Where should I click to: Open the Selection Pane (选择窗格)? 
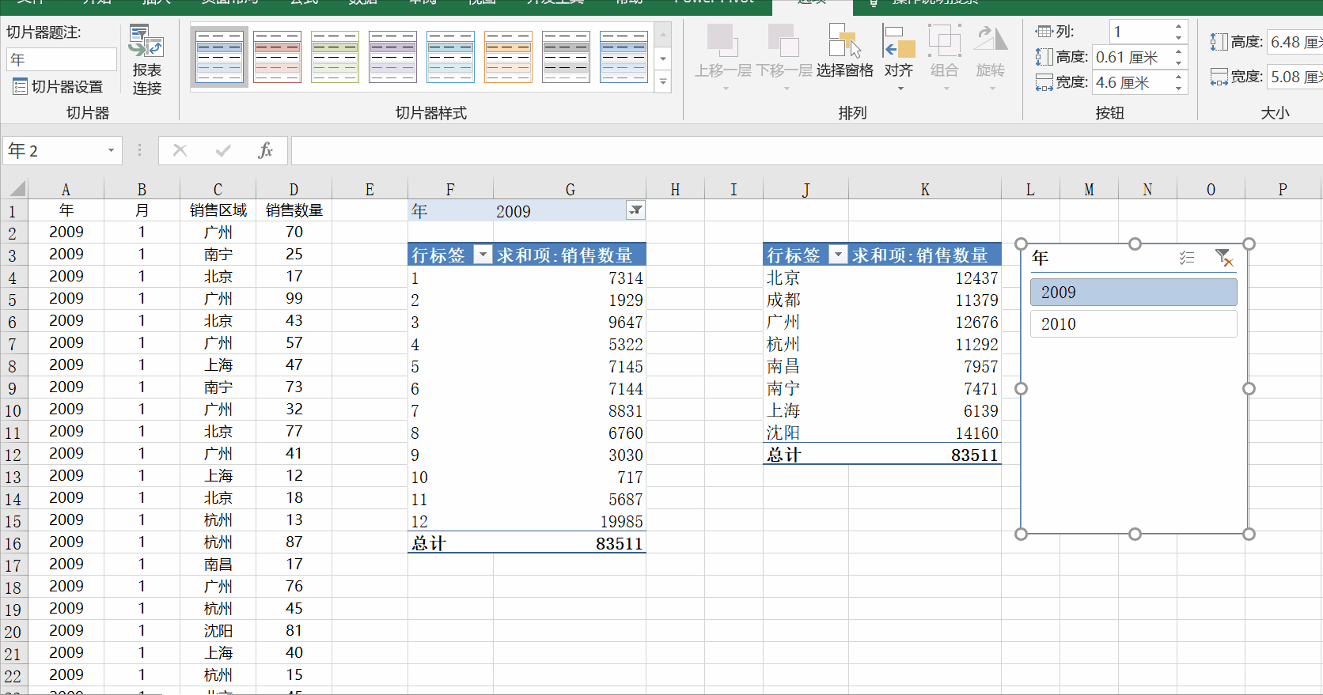coord(844,51)
